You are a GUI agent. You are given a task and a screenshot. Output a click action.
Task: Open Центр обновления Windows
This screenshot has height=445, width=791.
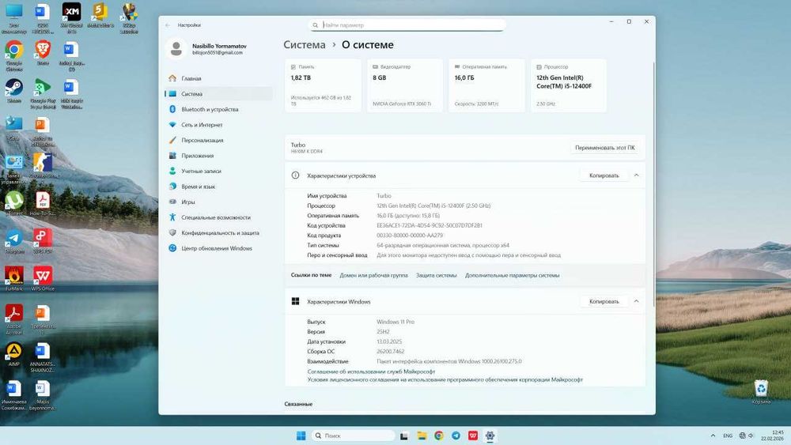(x=218, y=248)
